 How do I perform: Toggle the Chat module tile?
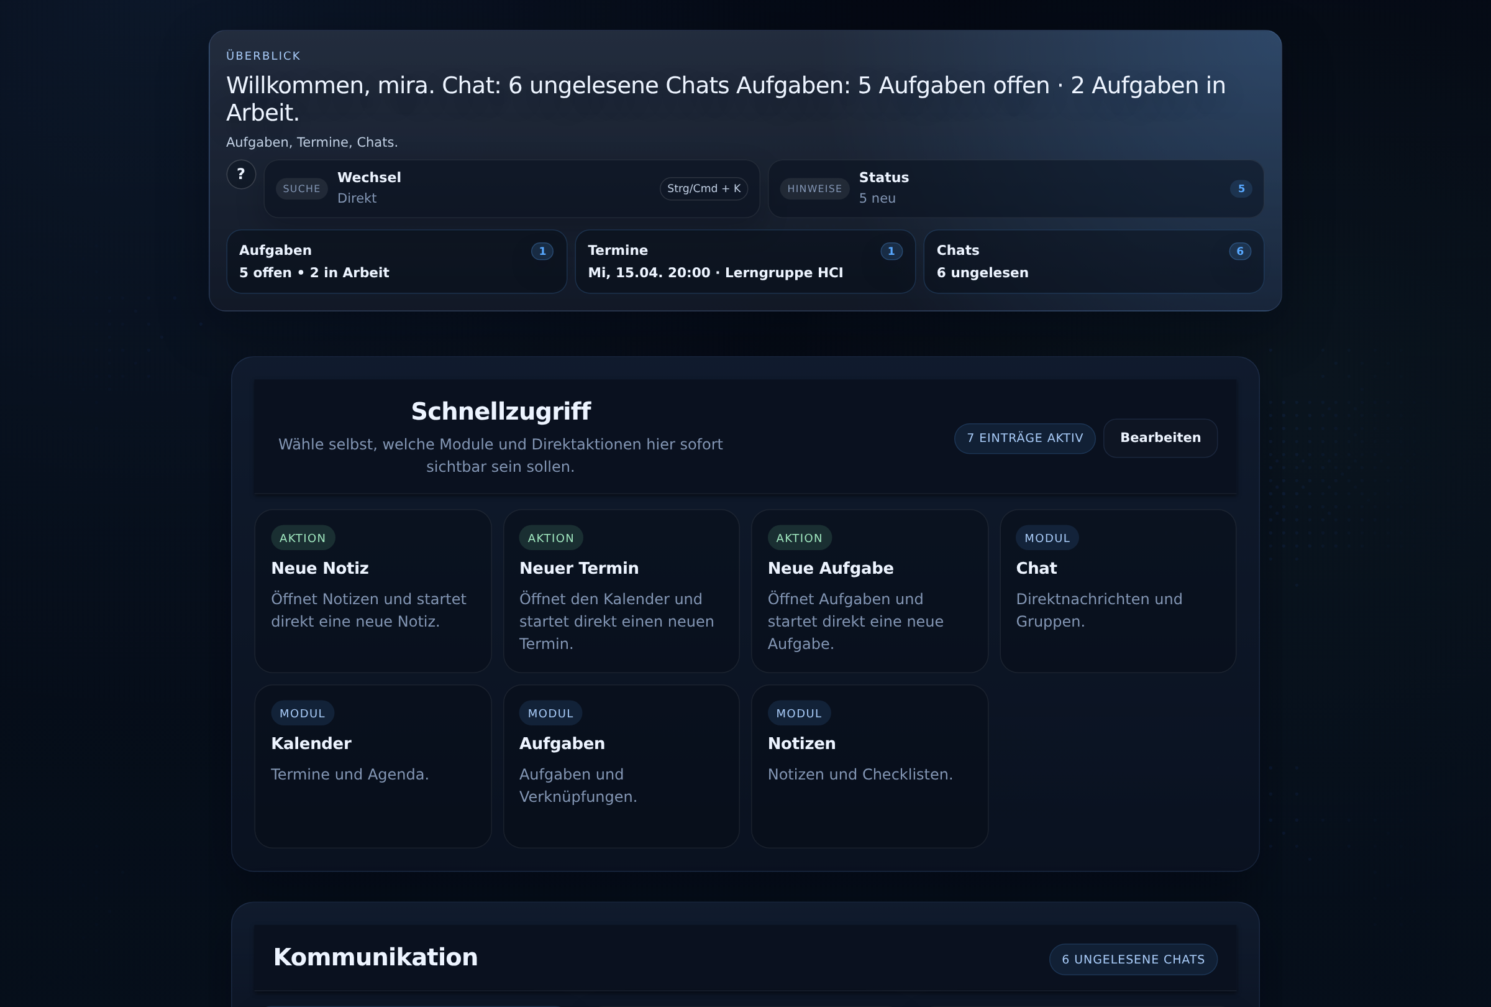pyautogui.click(x=1117, y=591)
